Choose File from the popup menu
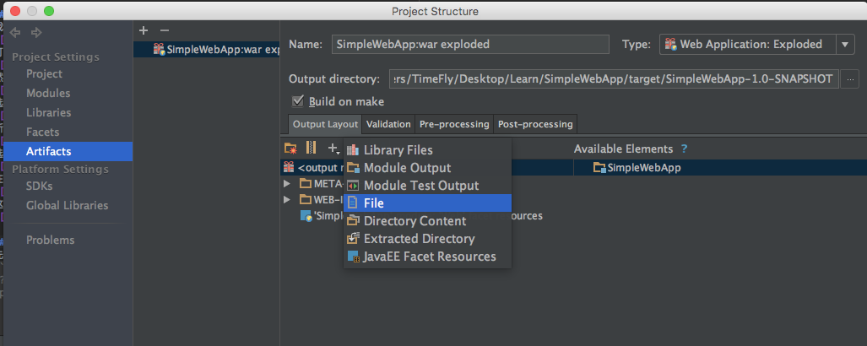Viewport: 867px width, 346px height. click(427, 203)
